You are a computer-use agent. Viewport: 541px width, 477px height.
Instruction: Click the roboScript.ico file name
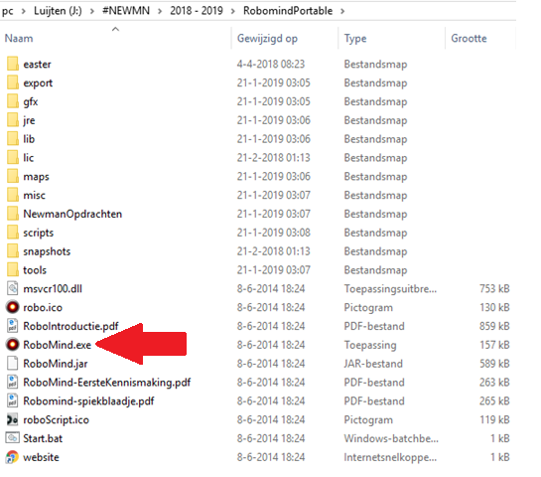tap(57, 420)
